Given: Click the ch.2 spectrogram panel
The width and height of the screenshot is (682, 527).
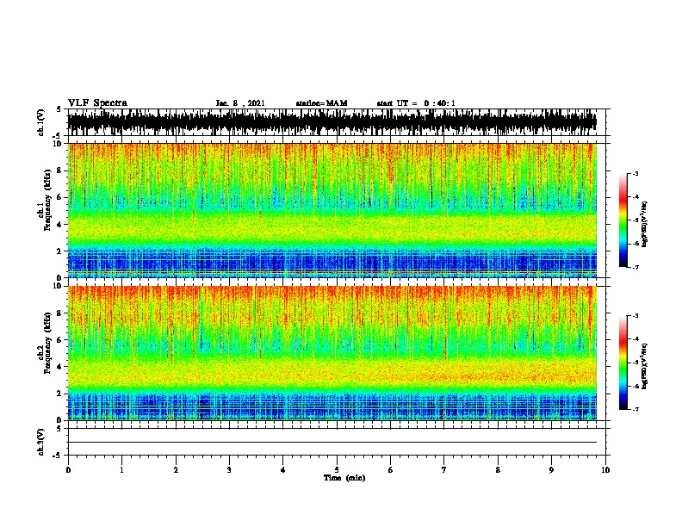Looking at the screenshot, I should [332, 353].
